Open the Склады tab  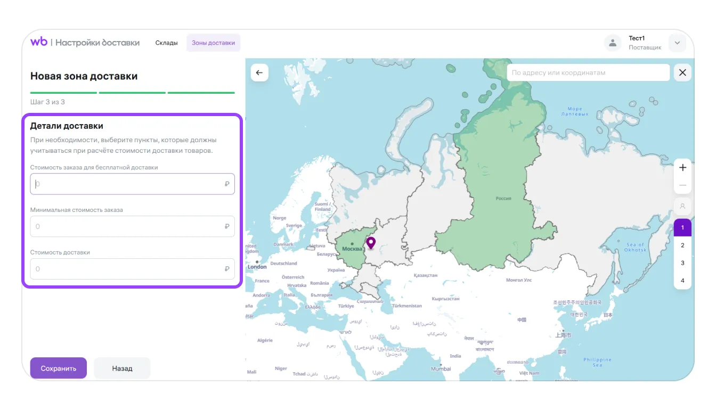[166, 43]
